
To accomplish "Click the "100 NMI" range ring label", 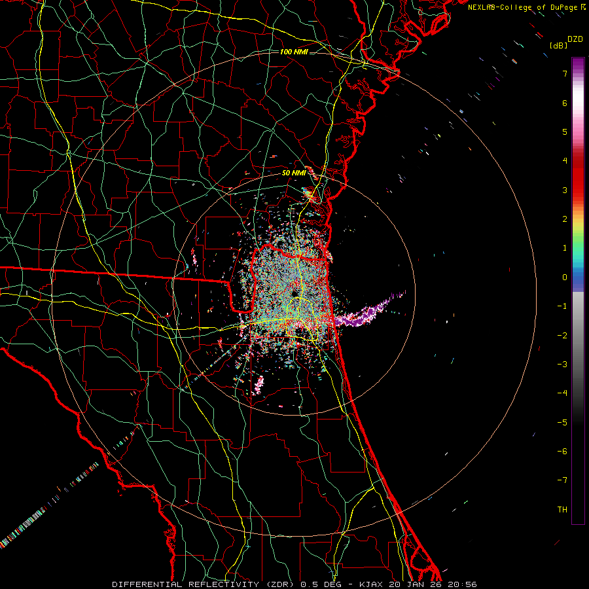I will (x=294, y=52).
